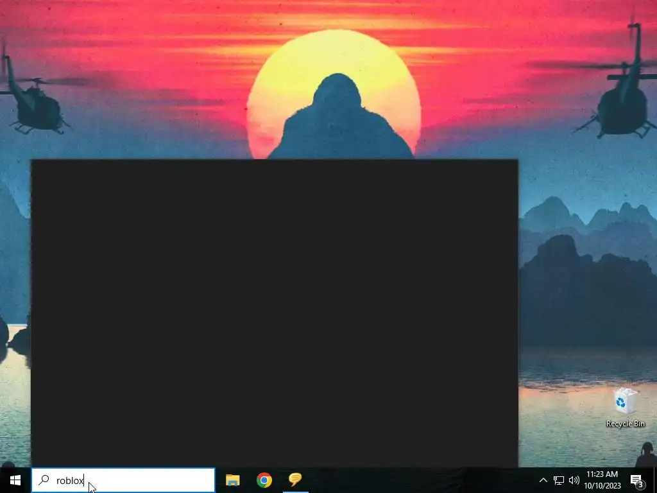Image resolution: width=657 pixels, height=493 pixels.
Task: Click the magnifier icon in the search box
Action: tap(44, 480)
